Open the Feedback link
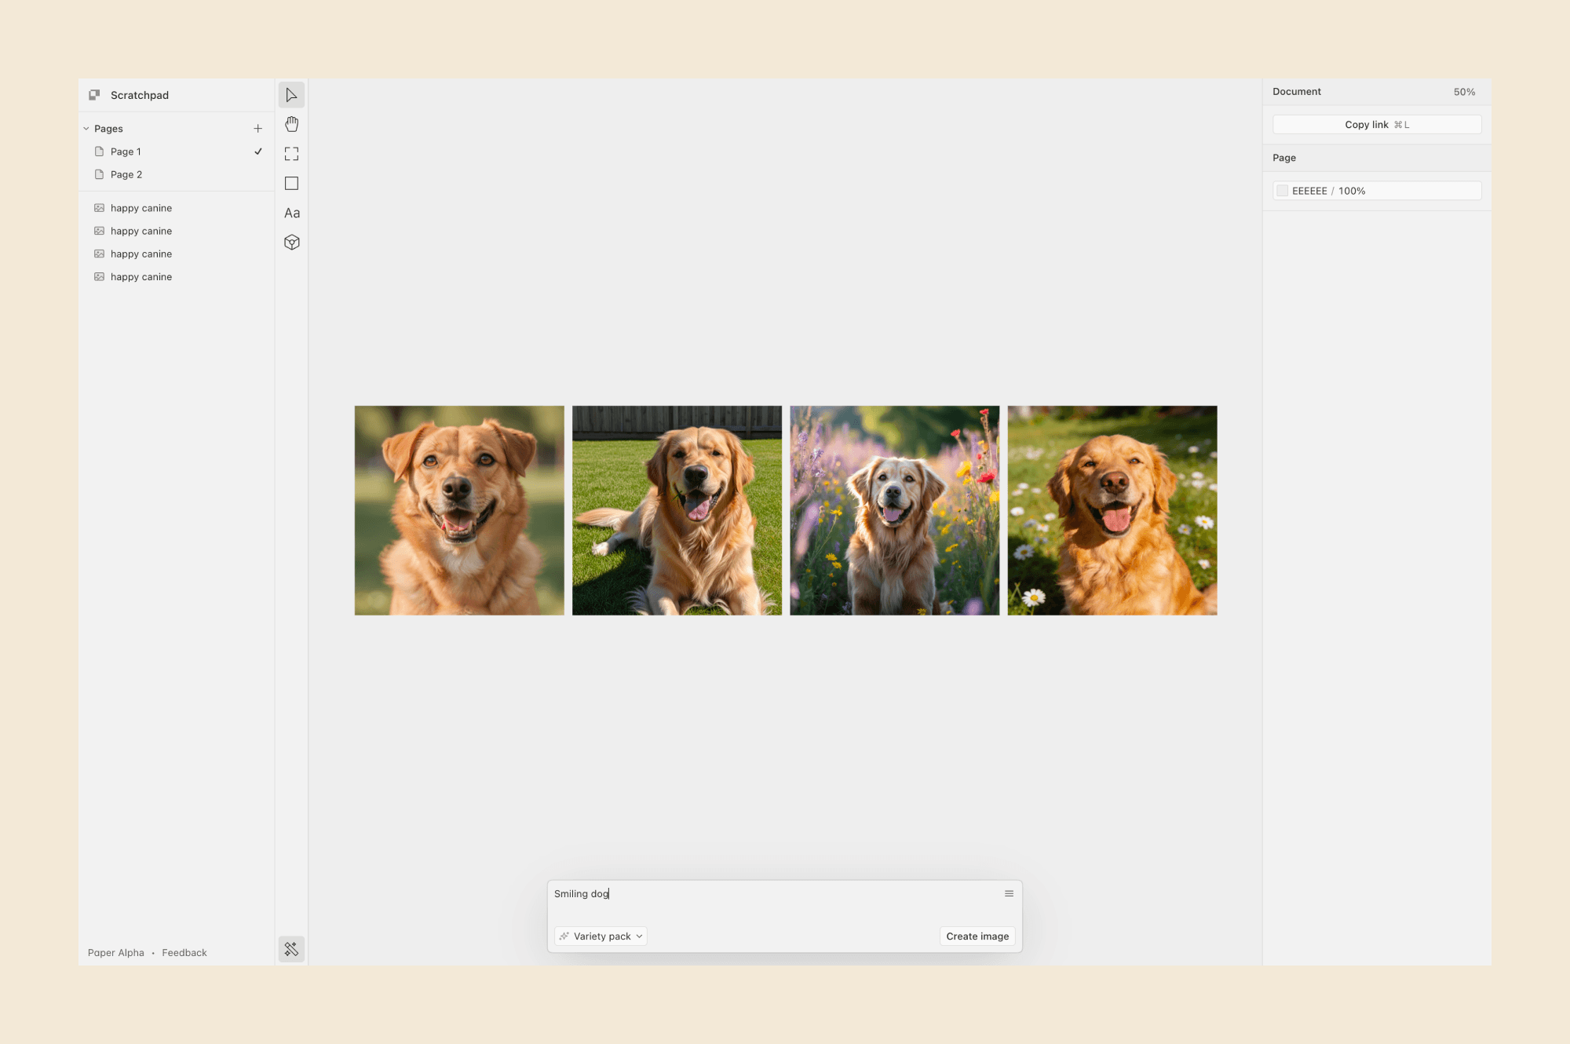This screenshot has width=1570, height=1044. (184, 953)
